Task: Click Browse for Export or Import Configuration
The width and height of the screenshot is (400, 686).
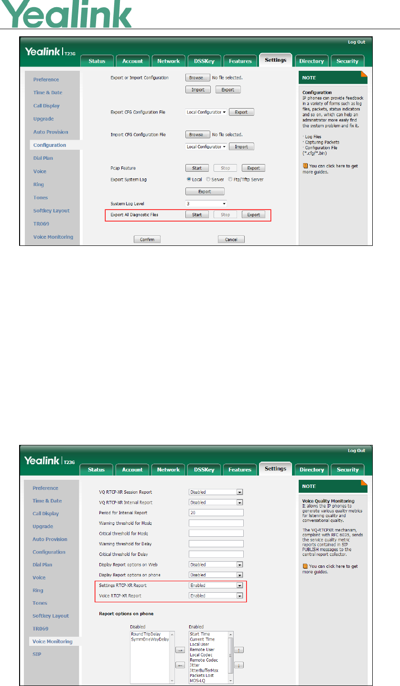Action: pos(197,77)
